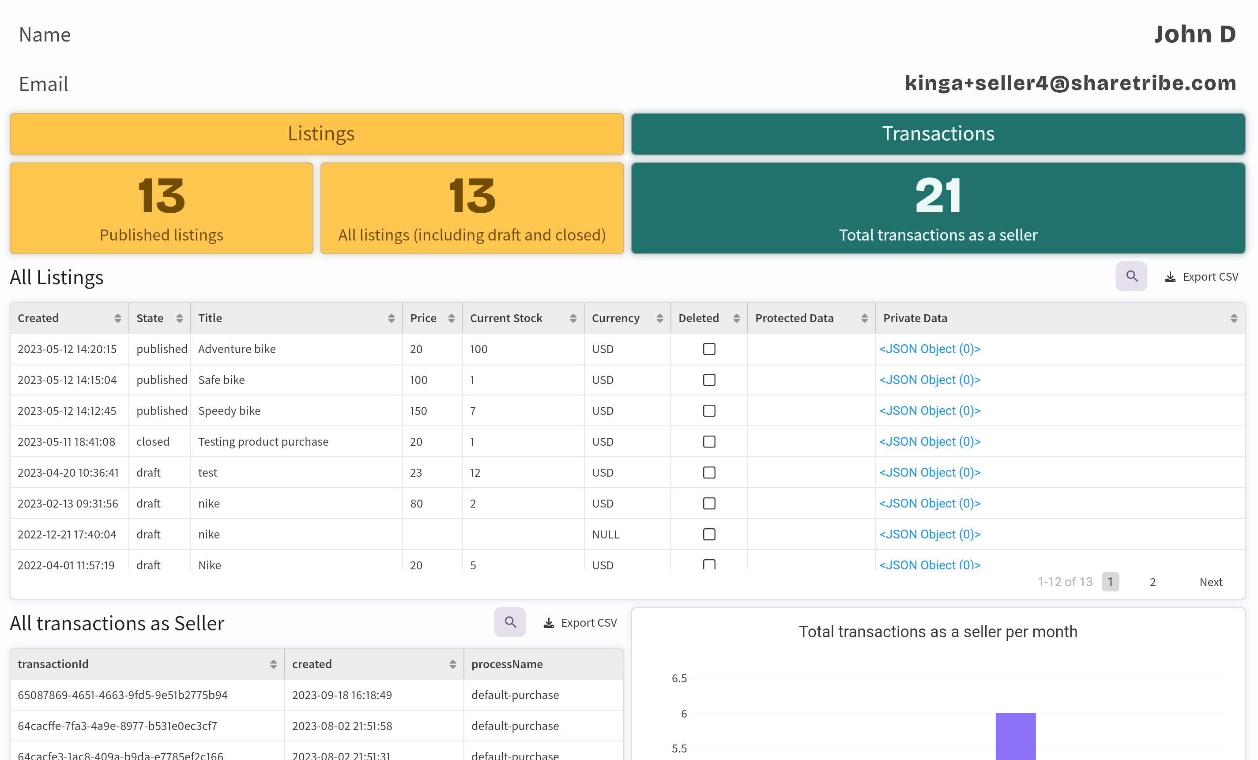Click the purple bar in monthly chart

pyautogui.click(x=1016, y=736)
